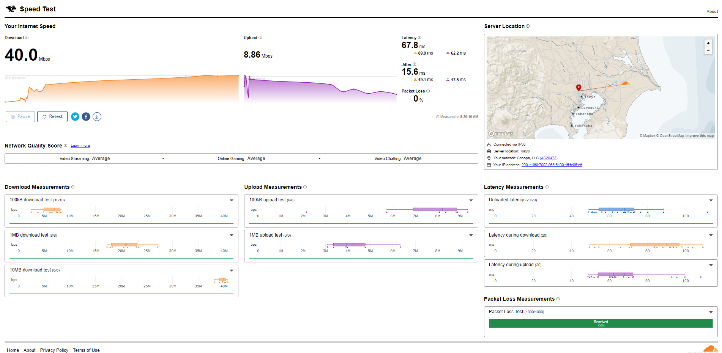Open Server Location info icon

[x=528, y=26]
